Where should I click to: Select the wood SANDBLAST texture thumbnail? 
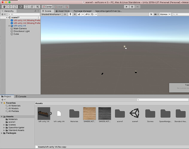coord(89,114)
